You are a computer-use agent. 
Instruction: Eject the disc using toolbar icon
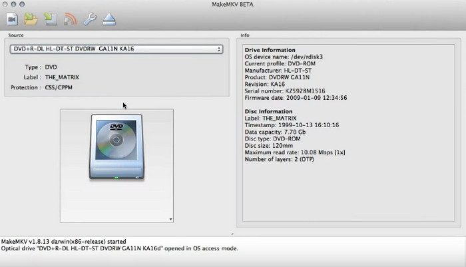coord(109,19)
